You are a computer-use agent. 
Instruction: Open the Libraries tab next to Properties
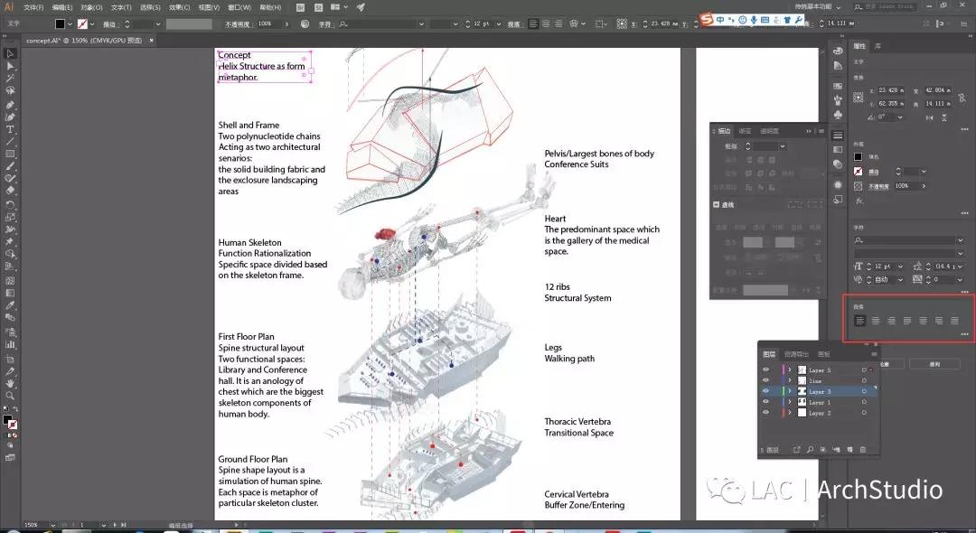[x=877, y=46]
